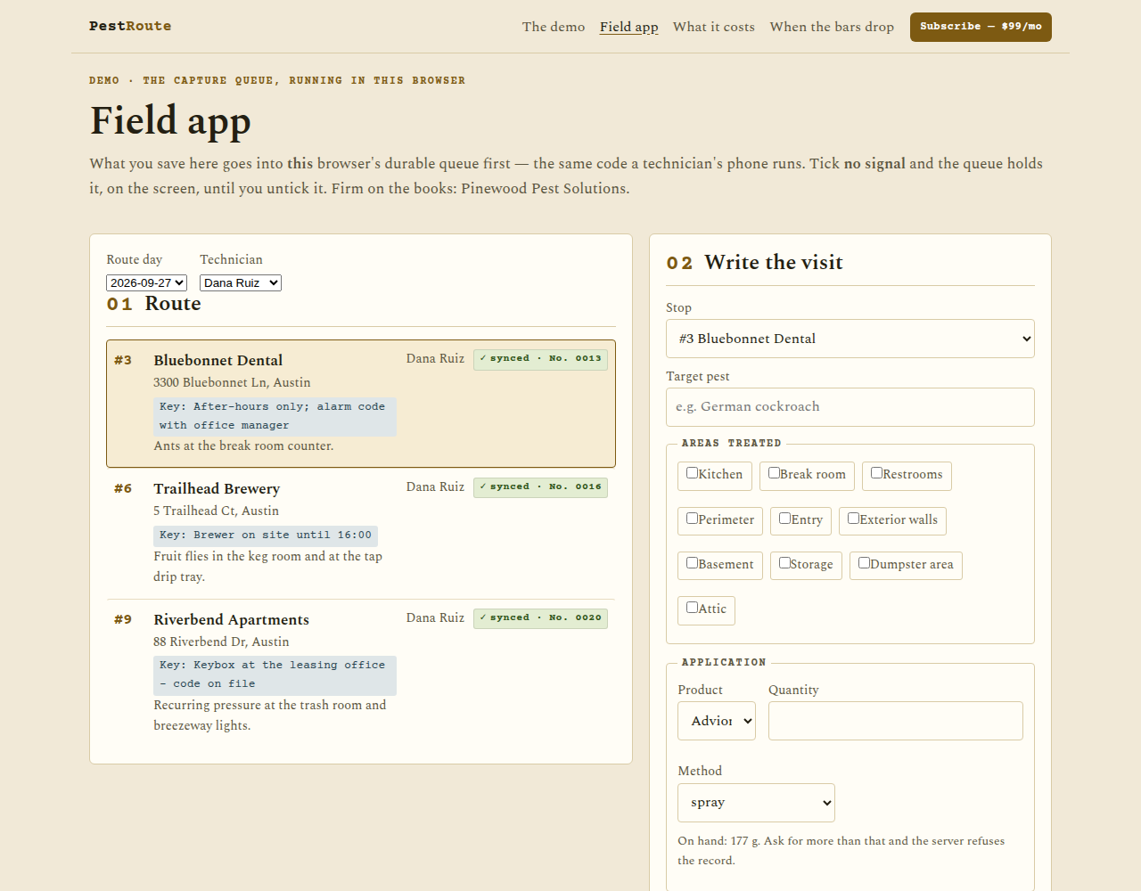Open the Technician dropdown

tap(241, 282)
